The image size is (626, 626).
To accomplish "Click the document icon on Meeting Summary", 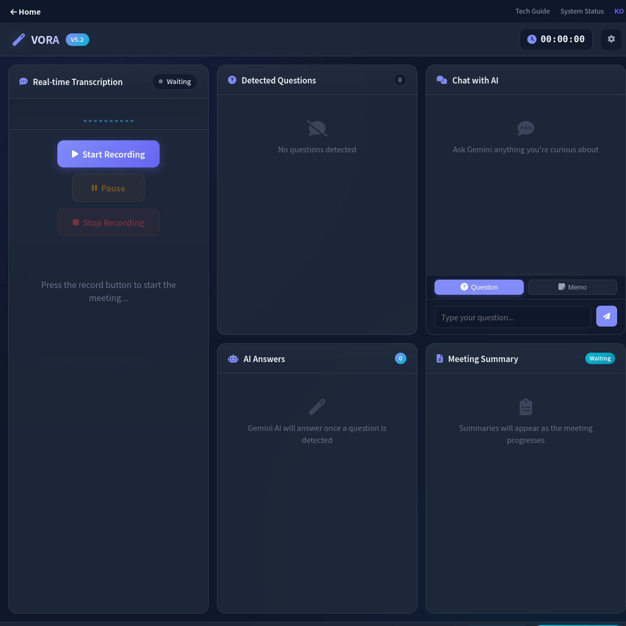I will pos(439,358).
